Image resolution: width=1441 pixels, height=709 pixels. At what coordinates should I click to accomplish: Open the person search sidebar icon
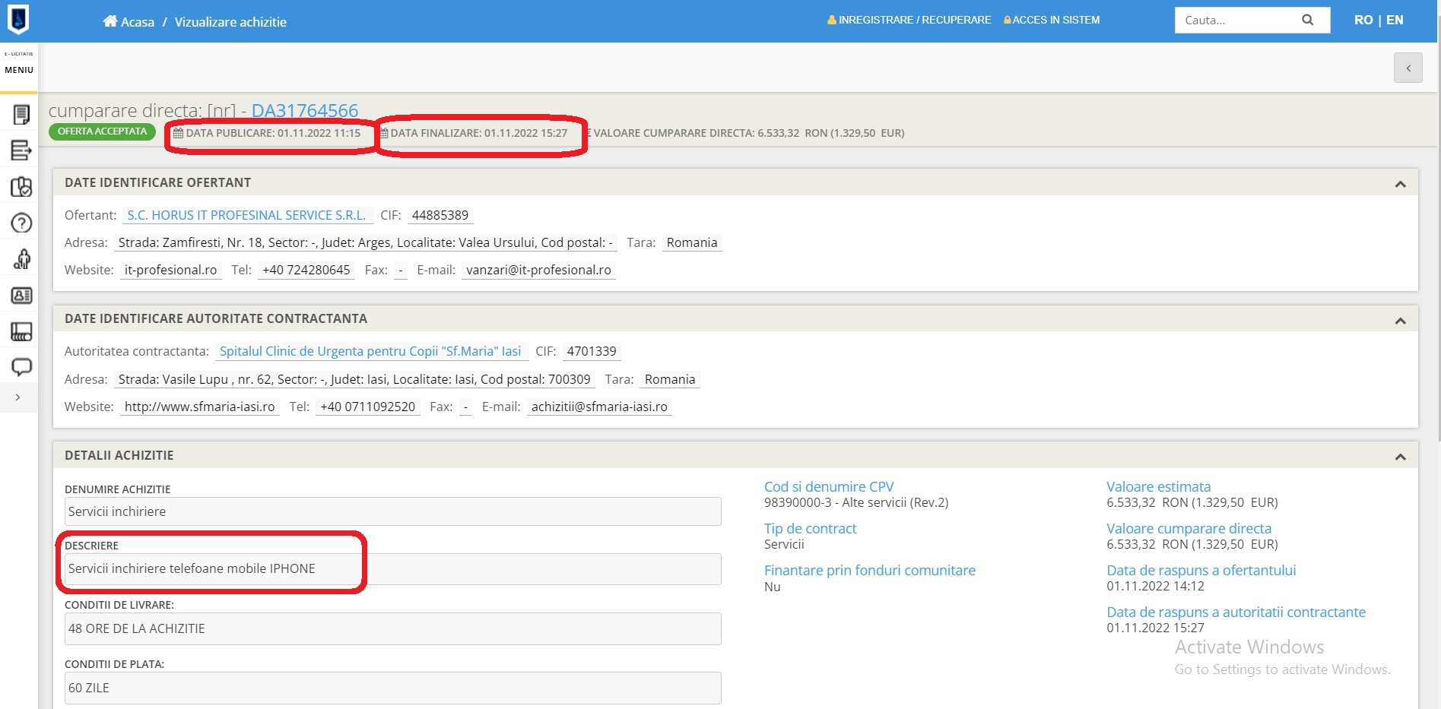point(21,259)
